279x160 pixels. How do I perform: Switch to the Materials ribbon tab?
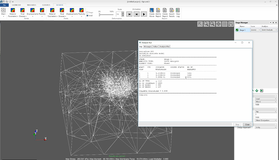click(32, 5)
